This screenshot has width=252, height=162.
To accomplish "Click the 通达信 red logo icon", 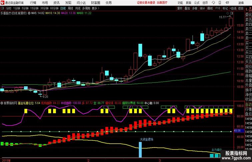I will click(x=2, y=3).
